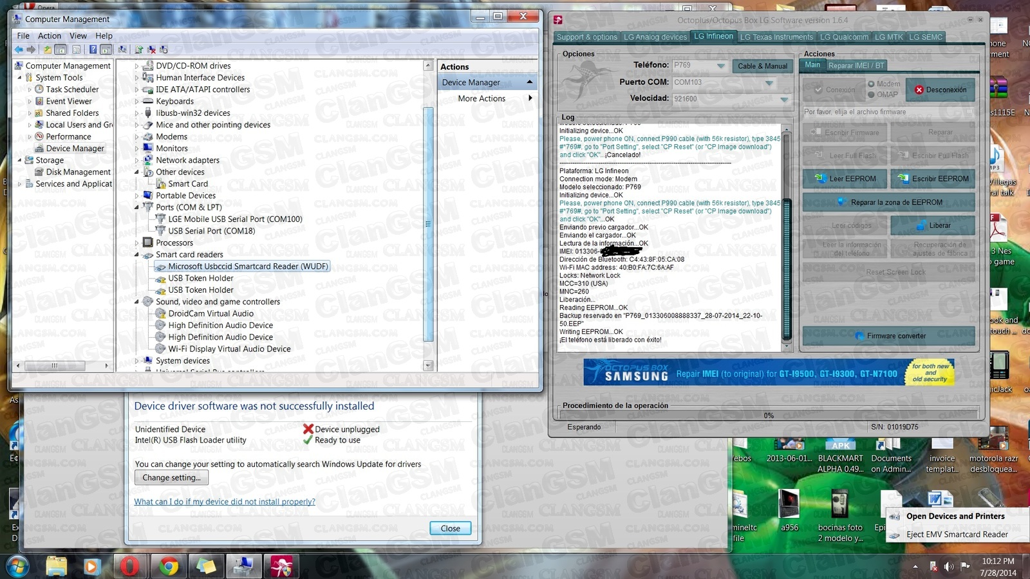Click Uninstall device icon with red X
The image size is (1030, 579).
pos(151,50)
